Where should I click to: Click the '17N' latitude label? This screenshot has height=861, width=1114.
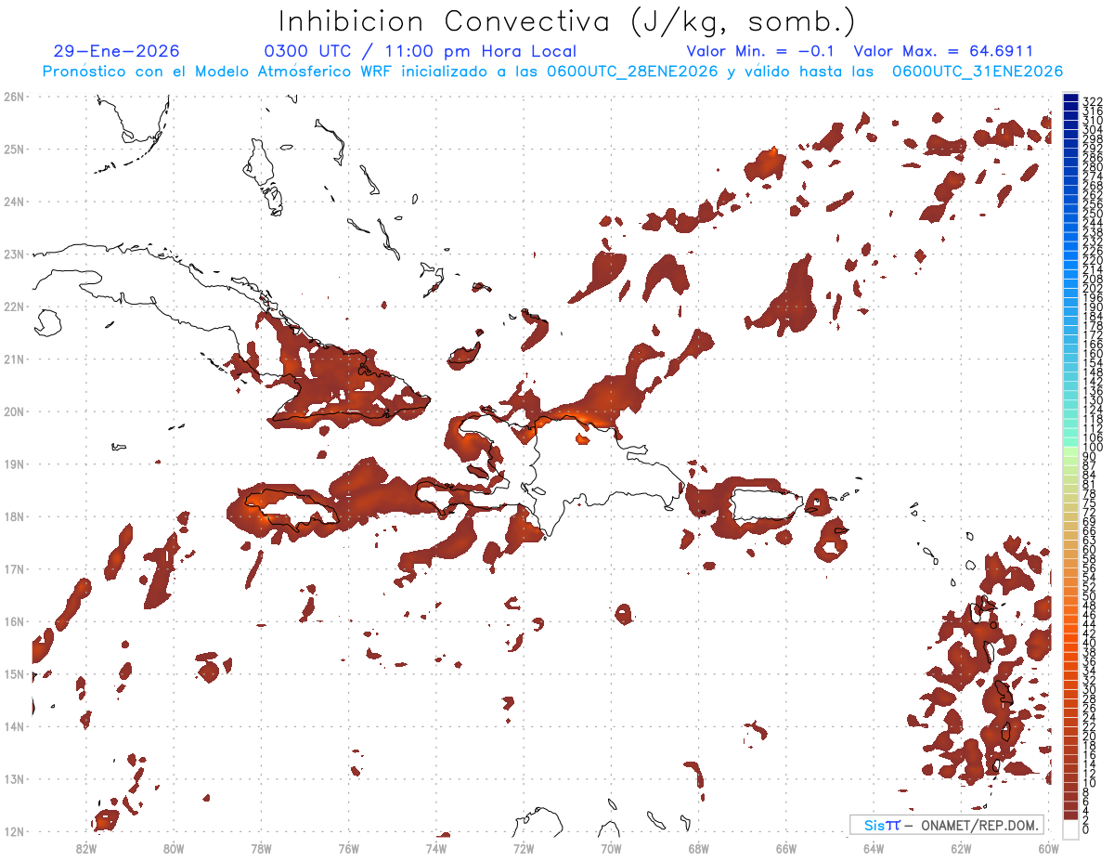14,568
